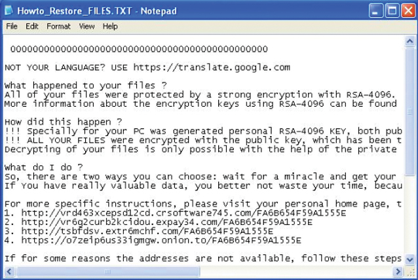Close the Howto_Restore_FILES.TXT window
Screen dimensions: 418x280
[x=408, y=11]
